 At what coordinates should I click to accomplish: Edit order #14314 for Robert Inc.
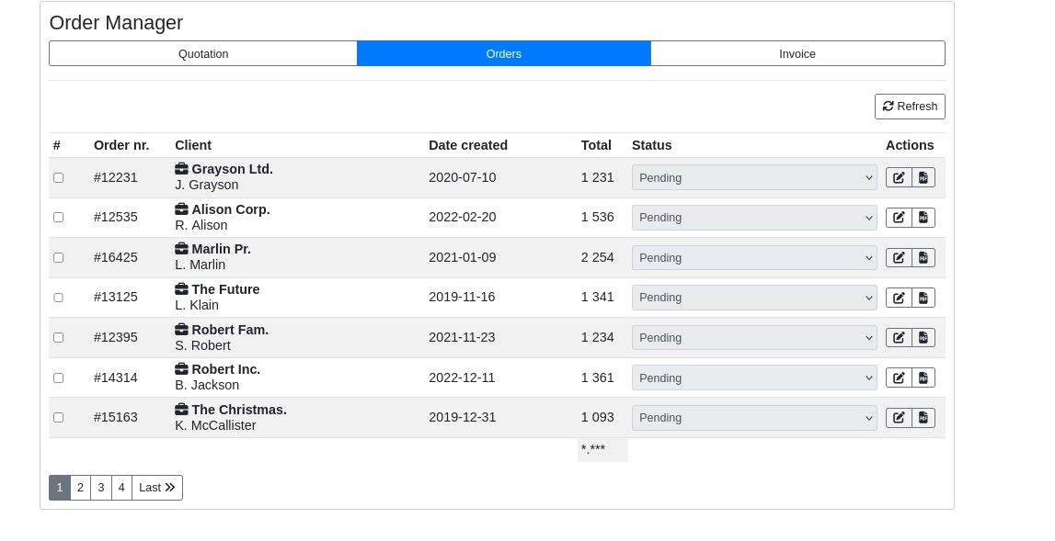899,378
